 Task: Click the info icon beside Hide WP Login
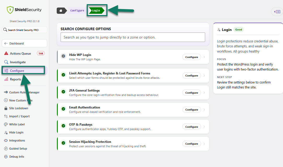coord(63,56)
